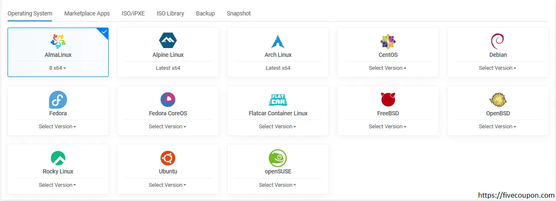The height and width of the screenshot is (201, 556).
Task: Click Arch Linux 'Latest x64' text
Action: (x=278, y=68)
